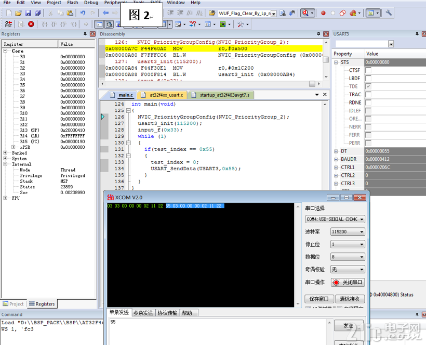Switch to the Project panel tab

(x=14, y=304)
